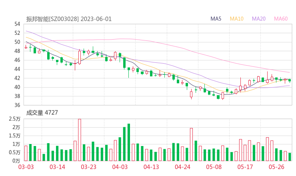Select the last green candlestick on the right
The image size is (296, 176).
tap(290, 80)
